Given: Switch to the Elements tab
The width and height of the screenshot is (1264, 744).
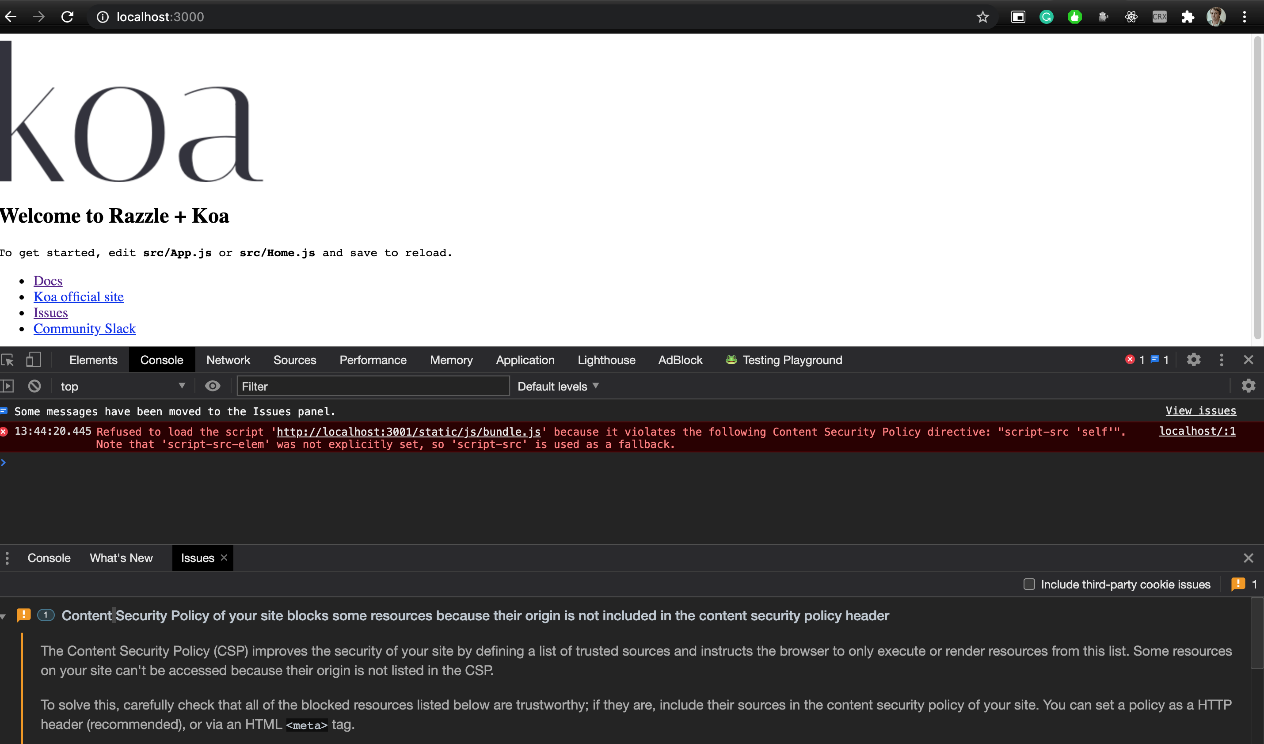Looking at the screenshot, I should (x=93, y=360).
